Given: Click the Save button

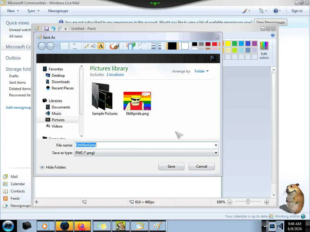Looking at the screenshot, I should (171, 166).
